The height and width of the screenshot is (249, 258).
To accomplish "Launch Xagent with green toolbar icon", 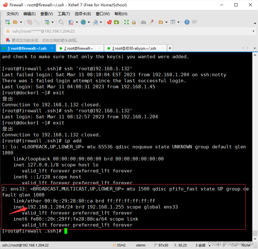I will [116, 22].
